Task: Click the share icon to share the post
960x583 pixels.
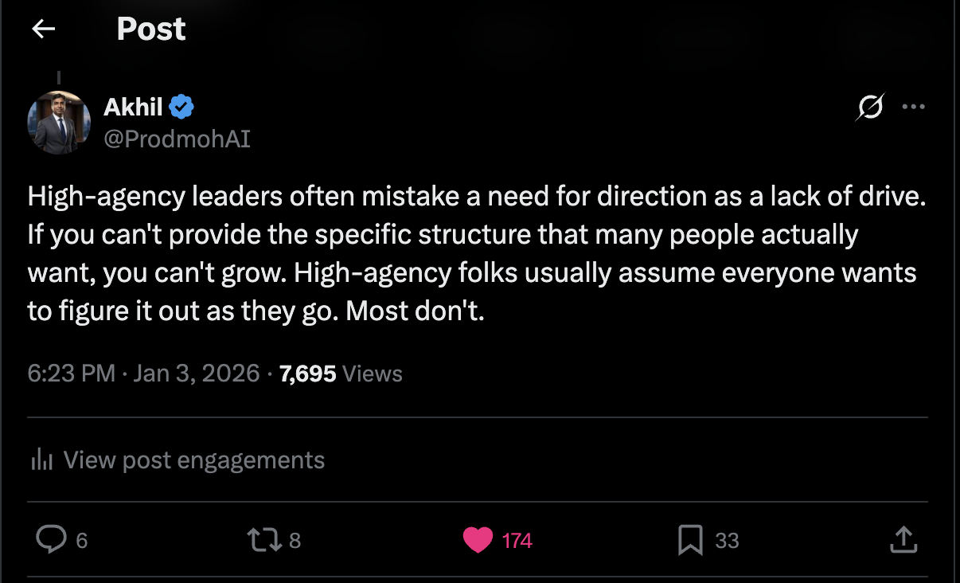Action: (903, 539)
